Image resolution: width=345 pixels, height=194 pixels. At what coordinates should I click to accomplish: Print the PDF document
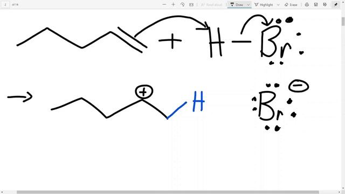coord(307,5)
